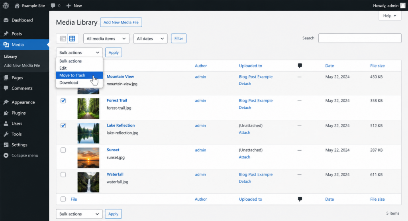
Task: Open the Lake Reflection thumbnail
Action: pos(88,133)
